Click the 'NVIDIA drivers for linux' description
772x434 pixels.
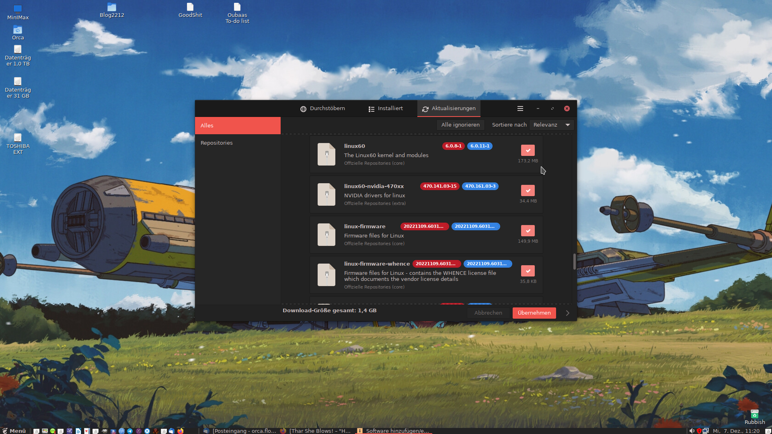374,196
